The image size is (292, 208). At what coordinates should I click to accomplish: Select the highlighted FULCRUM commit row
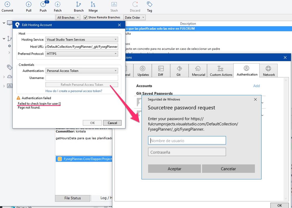click(208, 29)
